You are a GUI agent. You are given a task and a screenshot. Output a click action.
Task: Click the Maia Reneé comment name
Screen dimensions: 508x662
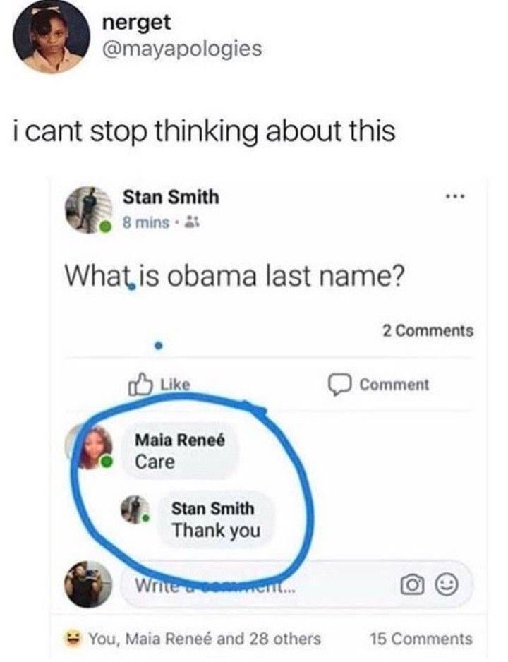coord(180,440)
